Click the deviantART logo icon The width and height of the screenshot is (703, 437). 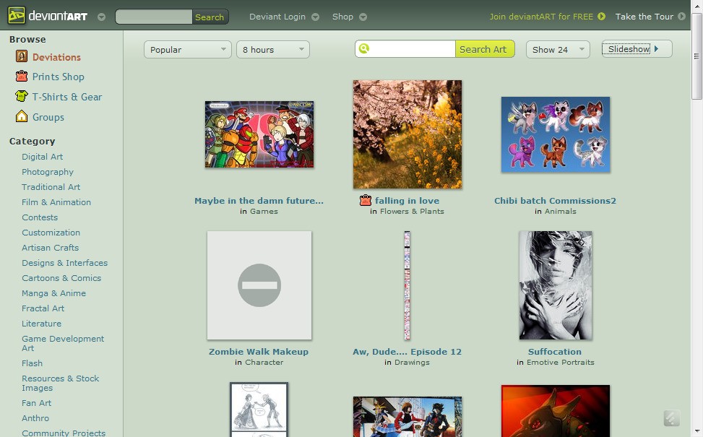(x=16, y=16)
